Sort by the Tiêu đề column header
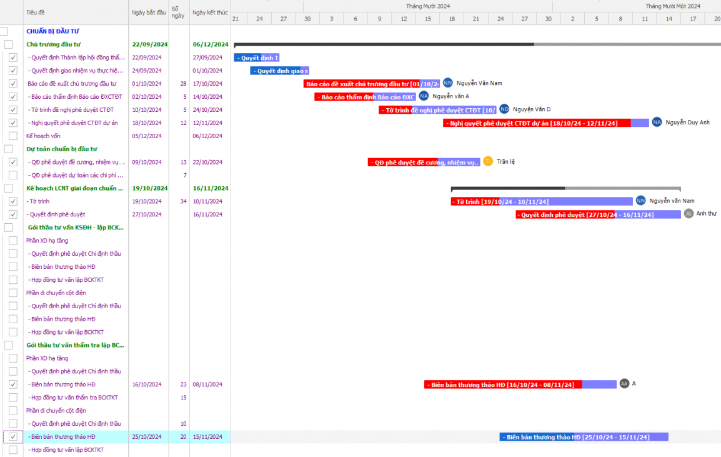 click(x=36, y=13)
